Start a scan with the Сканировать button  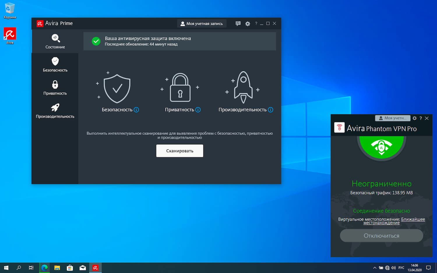click(179, 150)
